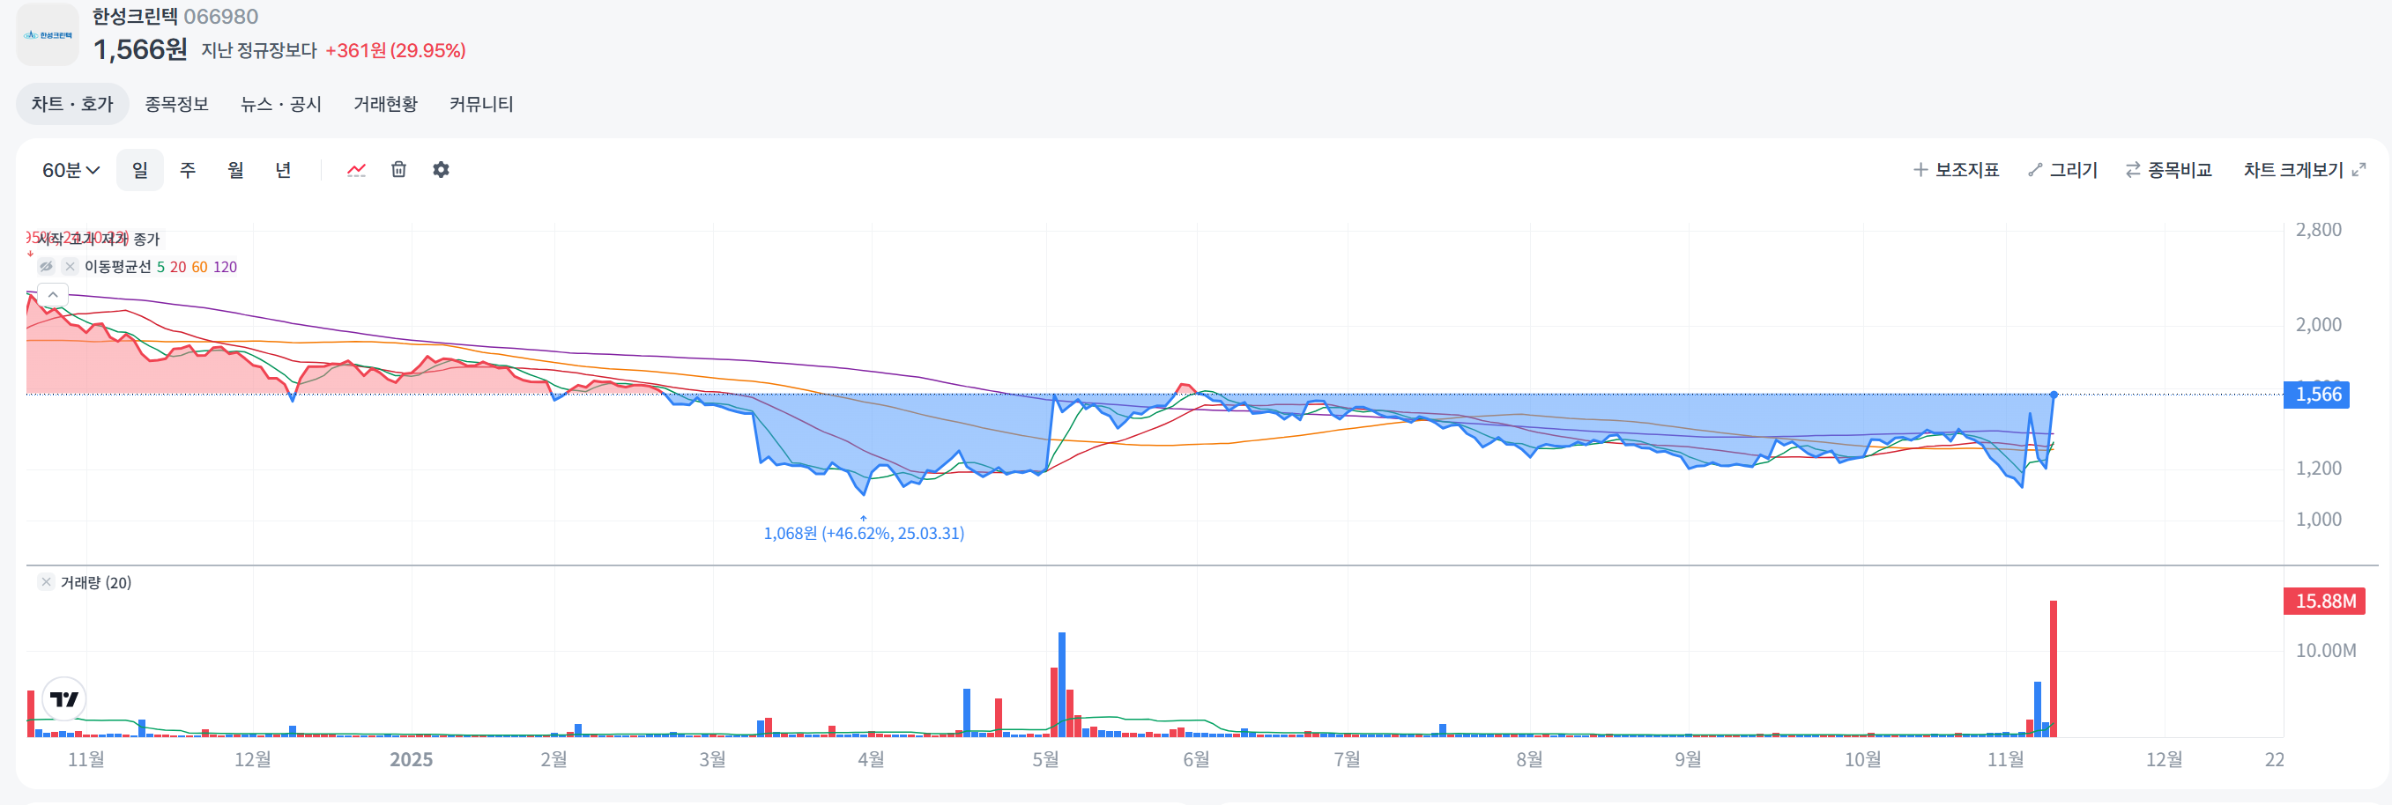Switch to the 종목정보 tab
The image size is (2392, 805).
click(x=176, y=104)
